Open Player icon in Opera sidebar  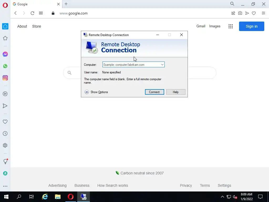(5, 94)
